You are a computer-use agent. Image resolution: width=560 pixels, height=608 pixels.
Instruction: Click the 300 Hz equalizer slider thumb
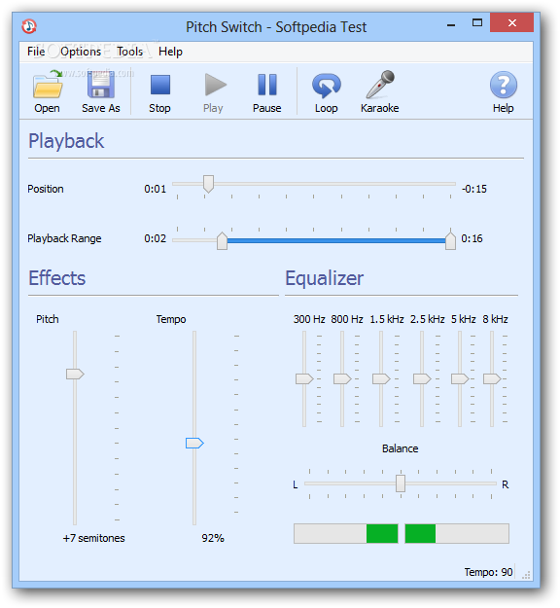tap(304, 378)
